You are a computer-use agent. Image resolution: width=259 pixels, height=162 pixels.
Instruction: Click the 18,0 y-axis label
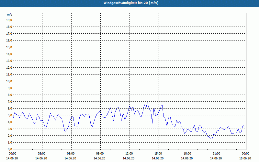click(9, 27)
